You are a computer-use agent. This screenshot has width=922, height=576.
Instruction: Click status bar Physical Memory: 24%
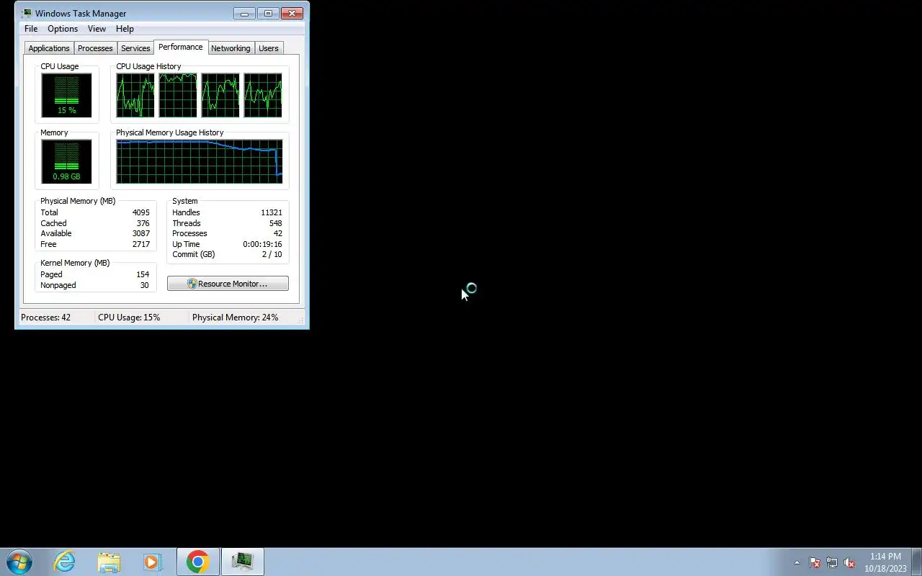click(235, 318)
